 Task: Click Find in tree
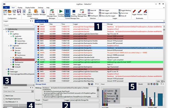(x=123, y=13)
